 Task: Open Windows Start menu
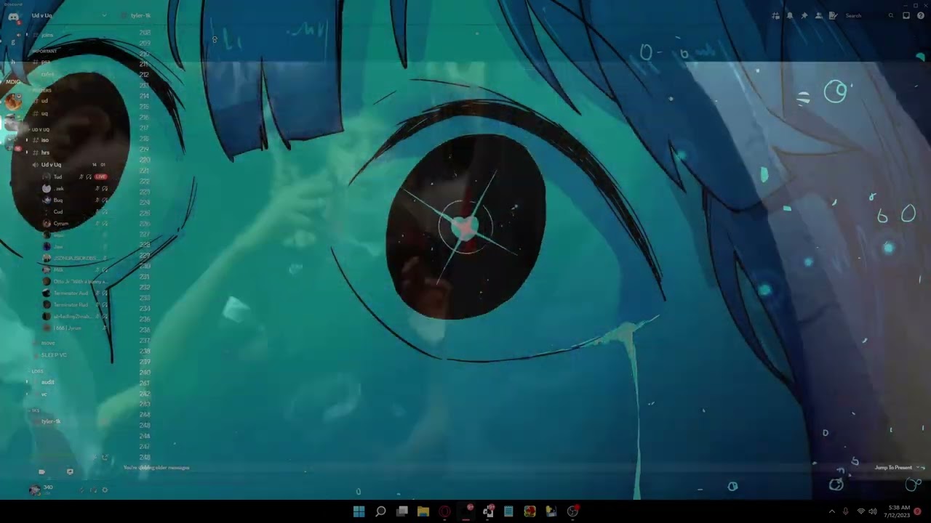[359, 511]
